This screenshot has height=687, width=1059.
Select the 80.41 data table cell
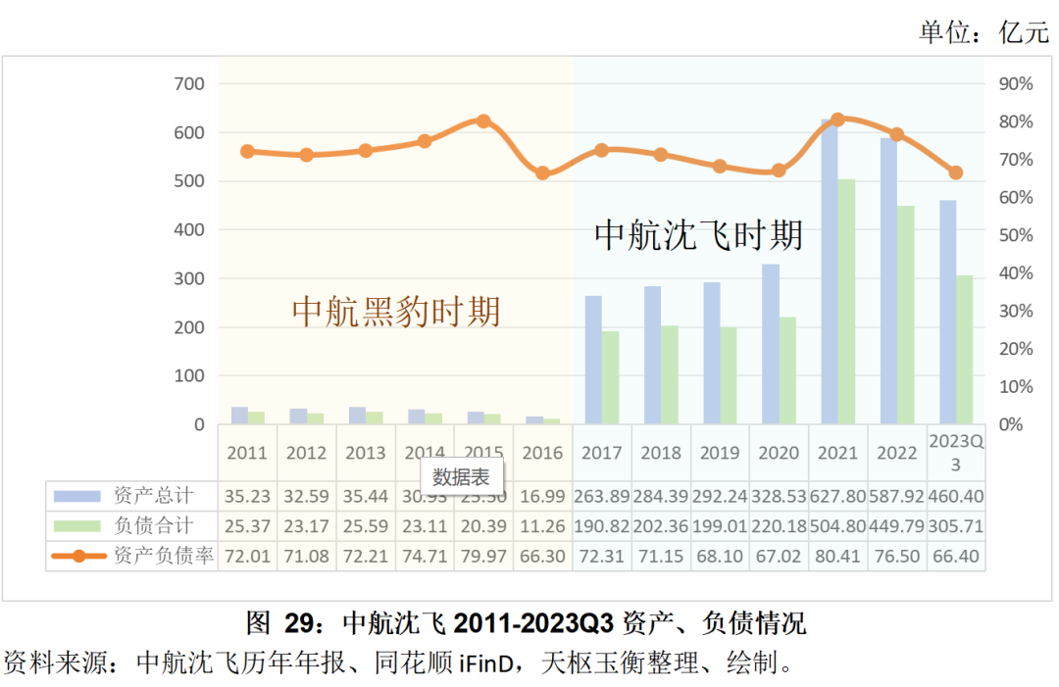click(836, 557)
